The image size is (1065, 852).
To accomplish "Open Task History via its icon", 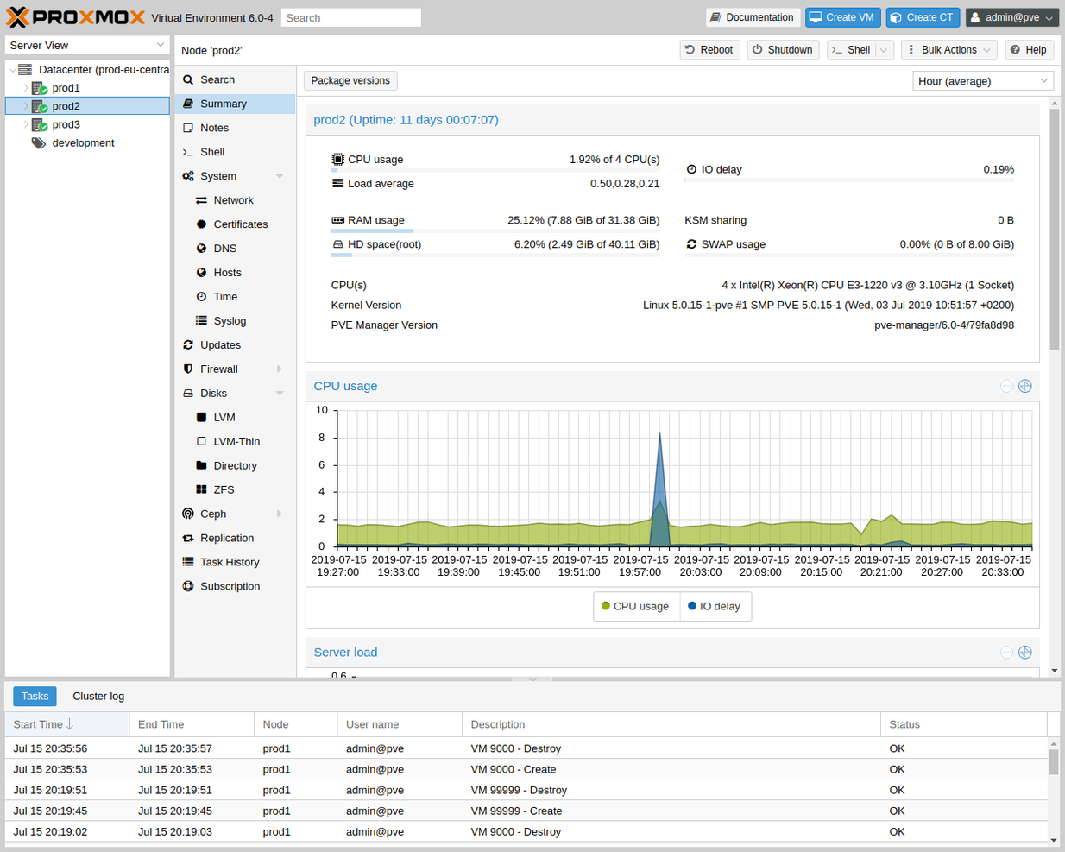I will 187,562.
